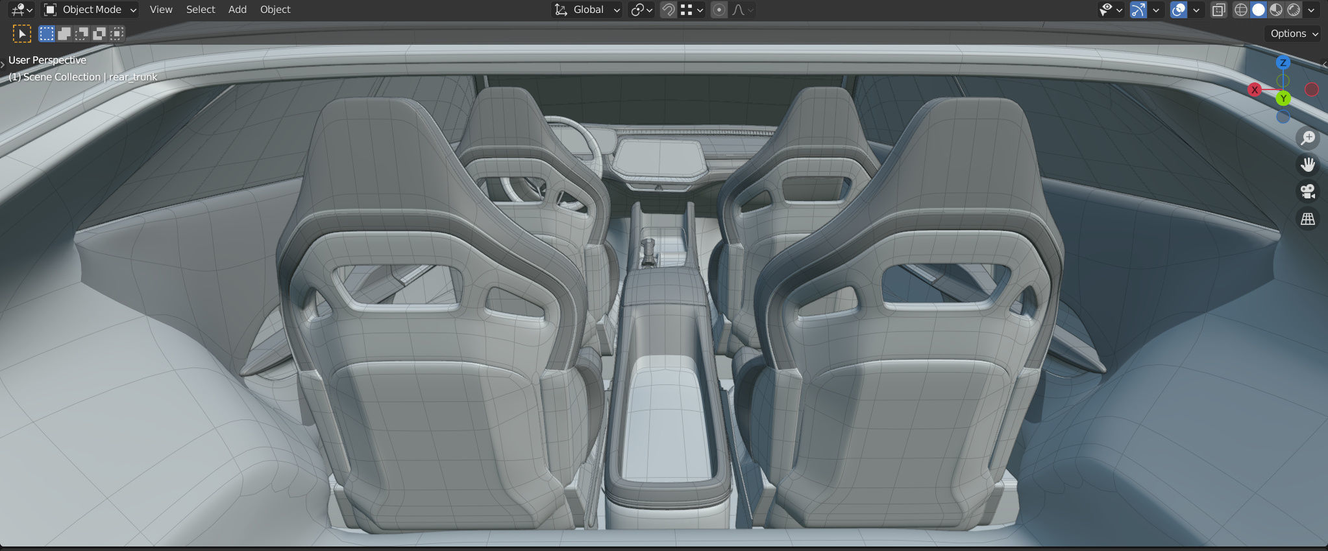
Task: Switch to rendered shading
Action: (x=1293, y=10)
